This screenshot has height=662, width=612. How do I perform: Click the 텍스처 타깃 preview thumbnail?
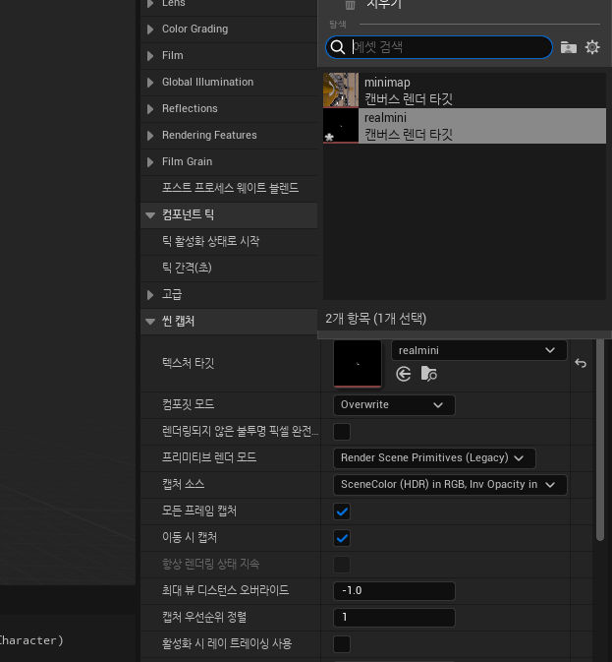[x=358, y=364]
